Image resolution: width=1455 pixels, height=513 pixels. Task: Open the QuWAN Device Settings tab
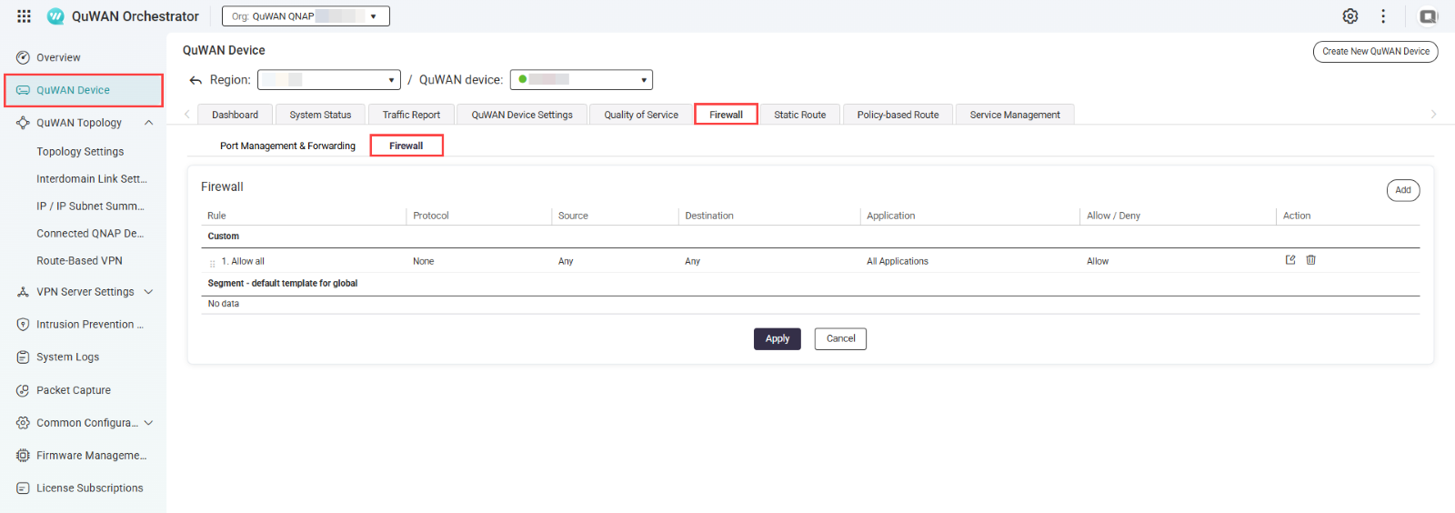(x=522, y=115)
